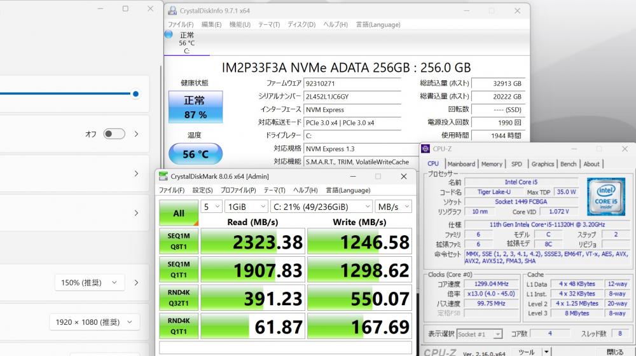The width and height of the screenshot is (636, 356).
Task: Click the SEQ1M Q8T1 read result 2323.38
Action: (252, 242)
